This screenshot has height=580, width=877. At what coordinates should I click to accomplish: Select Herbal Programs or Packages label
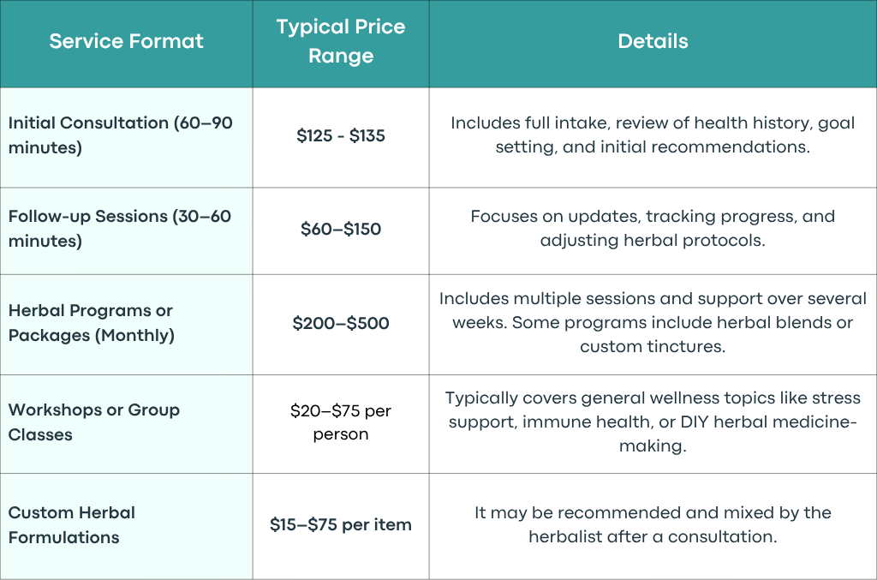click(x=91, y=323)
